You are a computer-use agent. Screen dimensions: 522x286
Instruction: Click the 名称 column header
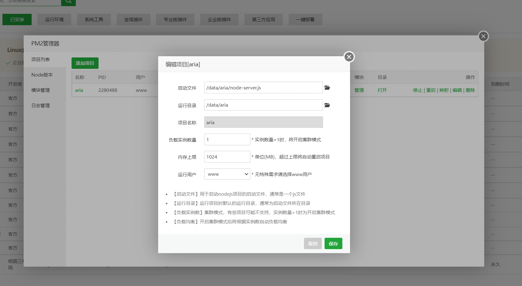click(80, 77)
